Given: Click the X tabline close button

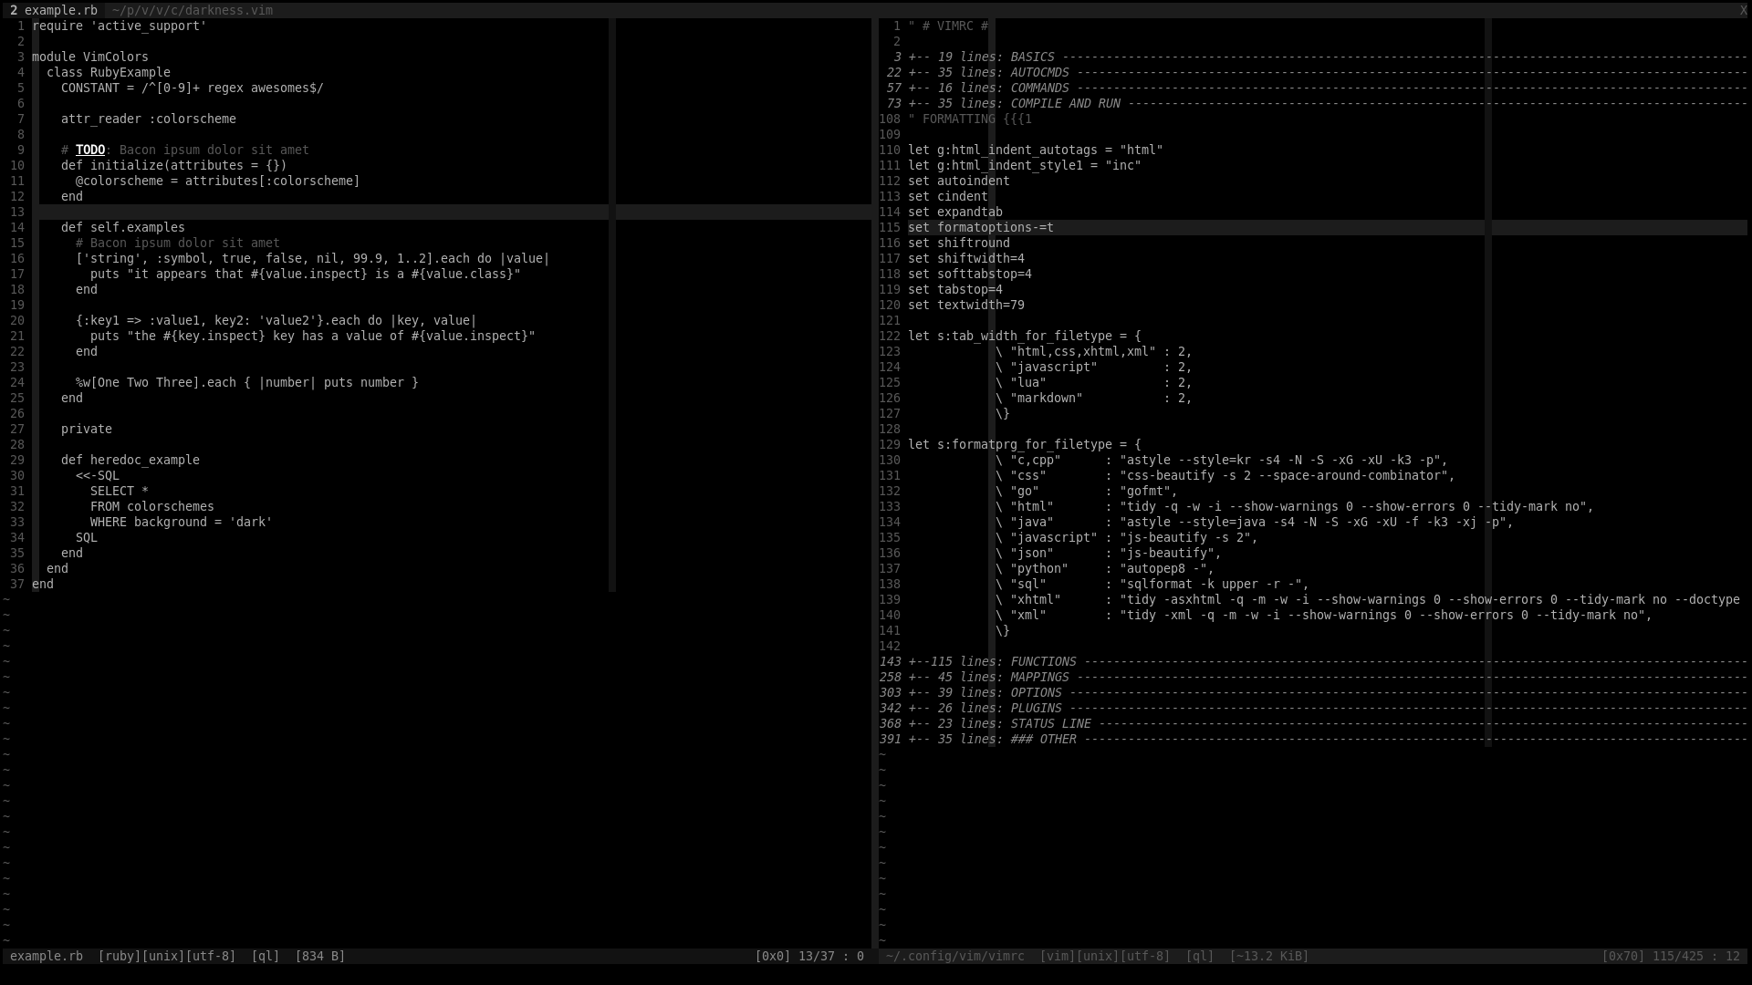Looking at the screenshot, I should pos(1743,10).
